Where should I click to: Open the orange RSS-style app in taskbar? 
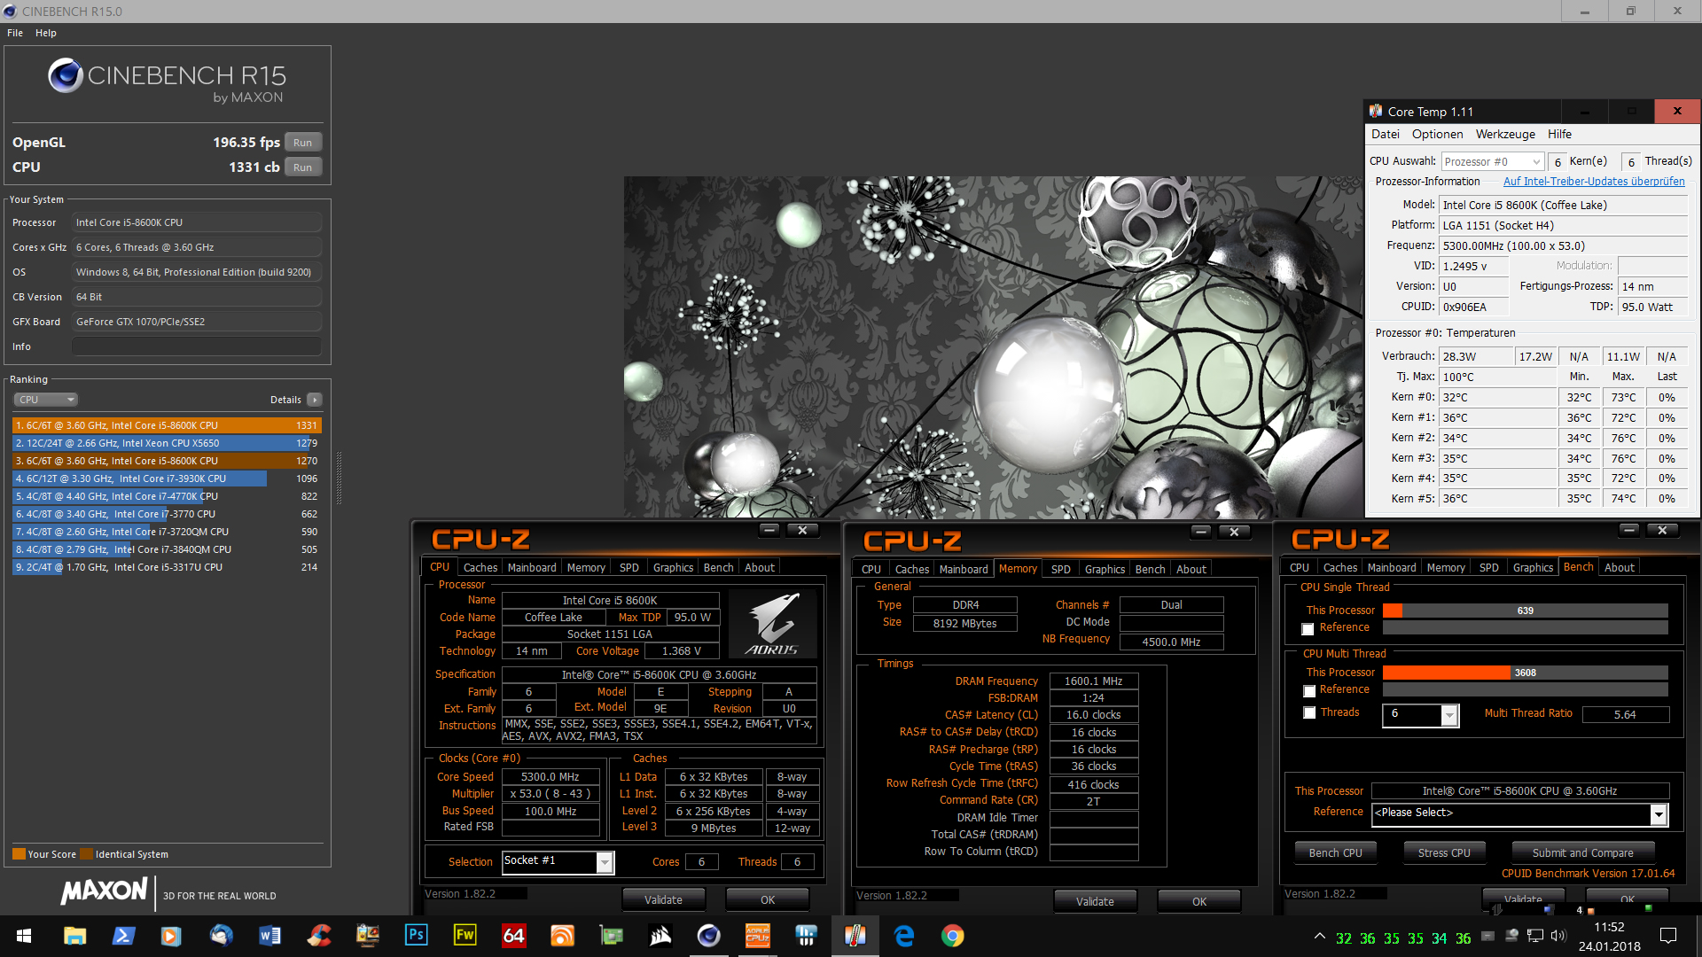562,936
